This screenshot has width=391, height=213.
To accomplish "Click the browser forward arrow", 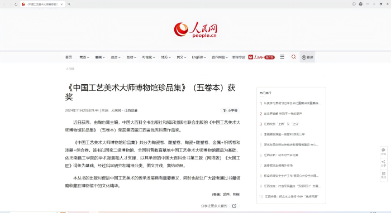I will coord(10,4).
